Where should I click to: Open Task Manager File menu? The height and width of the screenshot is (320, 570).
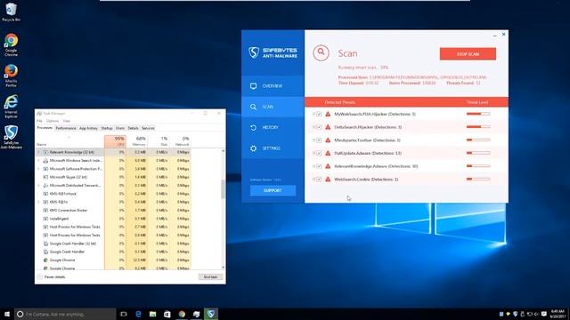point(39,121)
